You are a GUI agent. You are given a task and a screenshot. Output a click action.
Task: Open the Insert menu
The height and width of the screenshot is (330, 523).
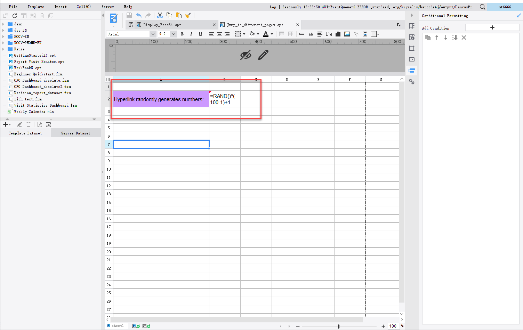point(61,7)
